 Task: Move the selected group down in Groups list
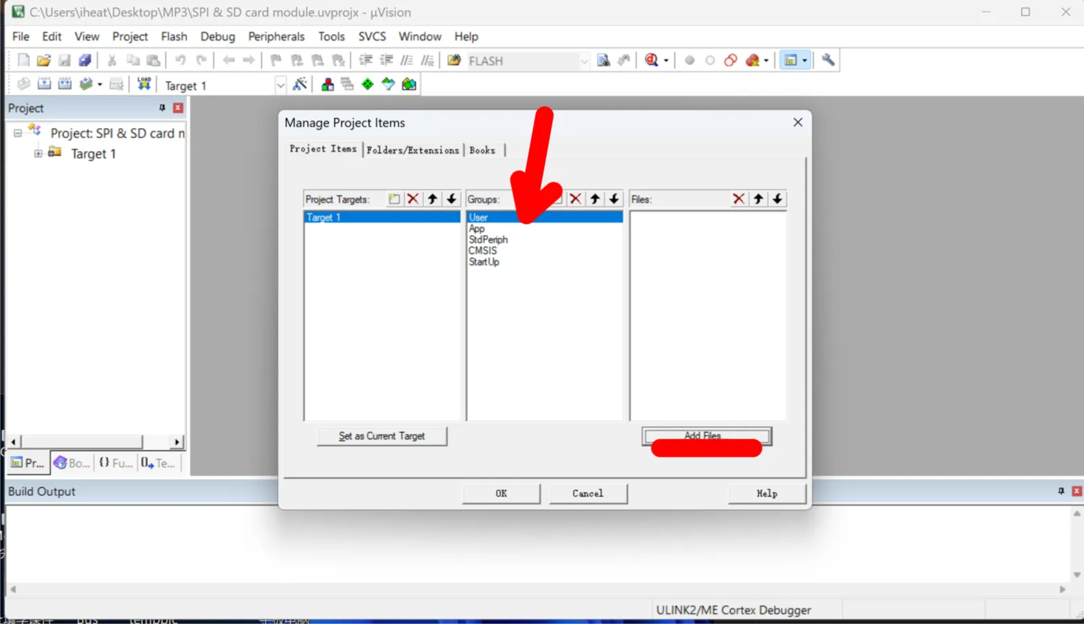coord(614,198)
